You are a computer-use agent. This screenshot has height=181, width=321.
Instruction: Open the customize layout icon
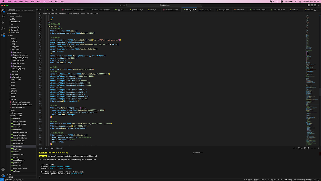[x=318, y=5]
